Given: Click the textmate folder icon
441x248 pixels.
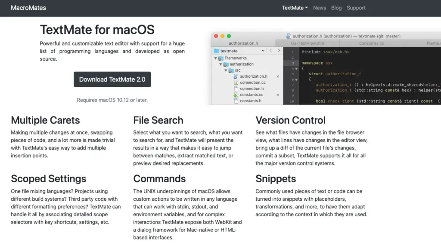Looking at the screenshot, I should (x=217, y=51).
